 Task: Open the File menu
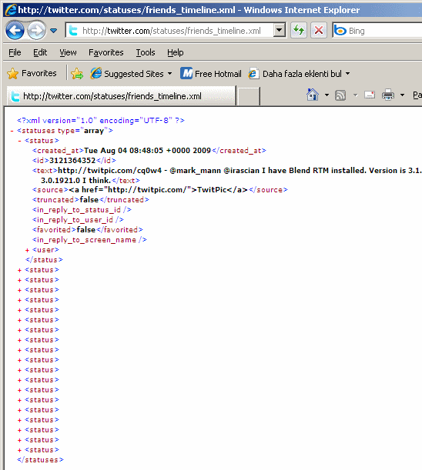point(15,52)
